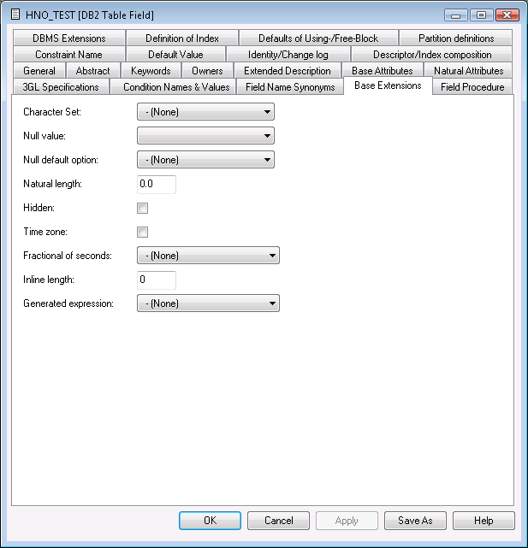
Task: Click into the Natural length field
Action: [x=156, y=184]
